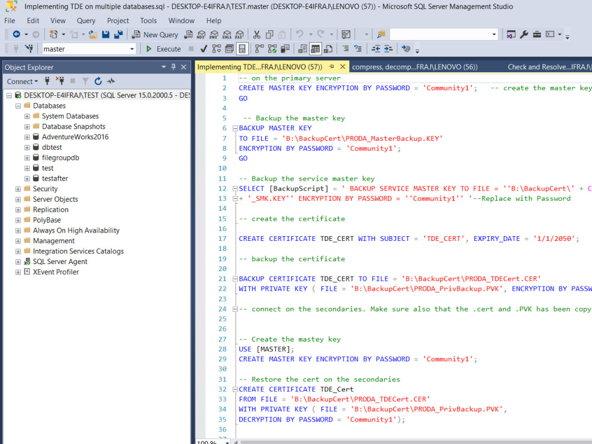Open the File menu
This screenshot has height=444, width=592.
click(10, 20)
